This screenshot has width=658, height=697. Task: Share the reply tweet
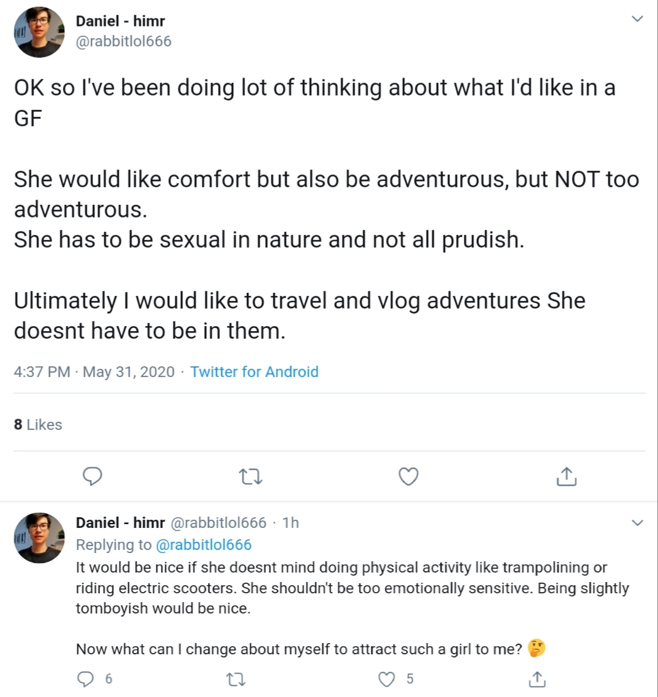coord(537,679)
